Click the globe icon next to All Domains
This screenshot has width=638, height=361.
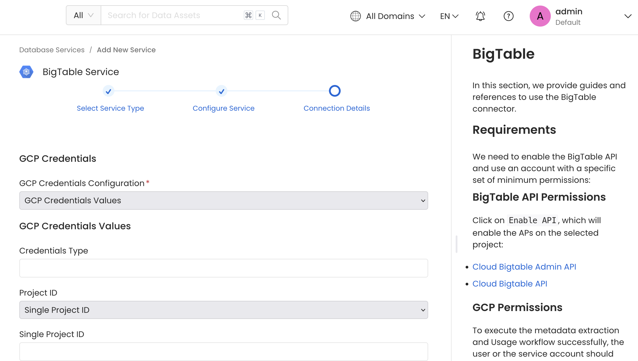(x=355, y=16)
